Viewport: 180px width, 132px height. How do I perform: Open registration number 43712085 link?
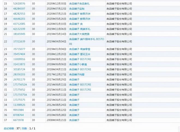click(19, 24)
